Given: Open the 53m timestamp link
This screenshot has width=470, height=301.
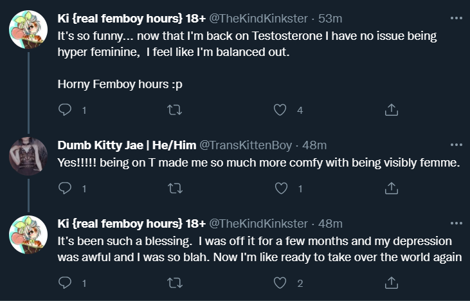Looking at the screenshot, I should [330, 19].
